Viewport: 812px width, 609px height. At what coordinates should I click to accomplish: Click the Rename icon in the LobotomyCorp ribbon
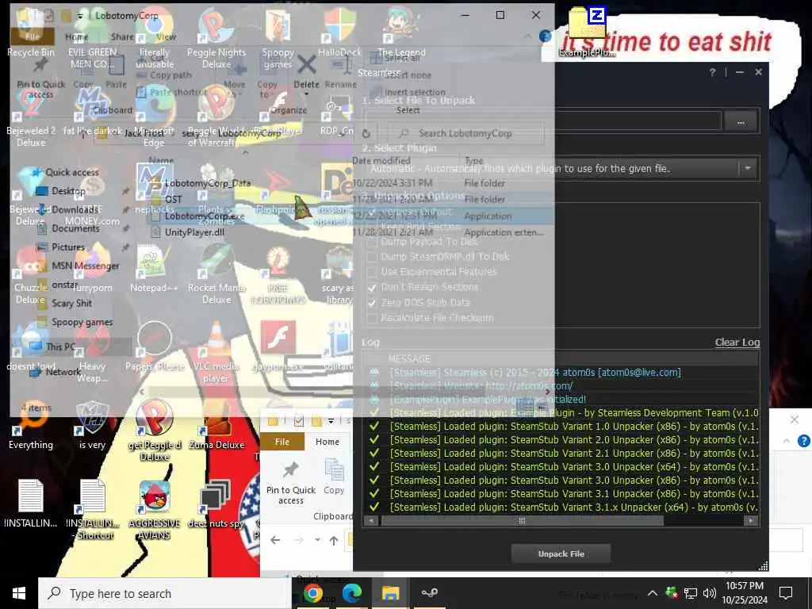tap(340, 72)
